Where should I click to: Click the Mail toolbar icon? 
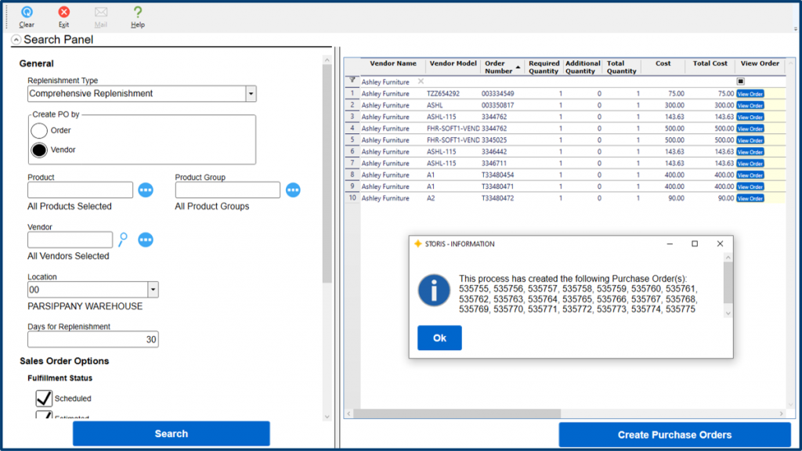101,16
